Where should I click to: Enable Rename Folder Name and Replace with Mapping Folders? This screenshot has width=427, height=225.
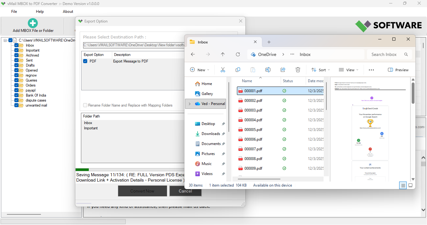click(x=85, y=105)
